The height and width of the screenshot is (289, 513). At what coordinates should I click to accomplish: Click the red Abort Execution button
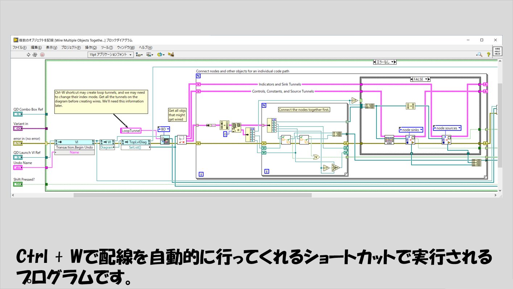[x=42, y=55]
